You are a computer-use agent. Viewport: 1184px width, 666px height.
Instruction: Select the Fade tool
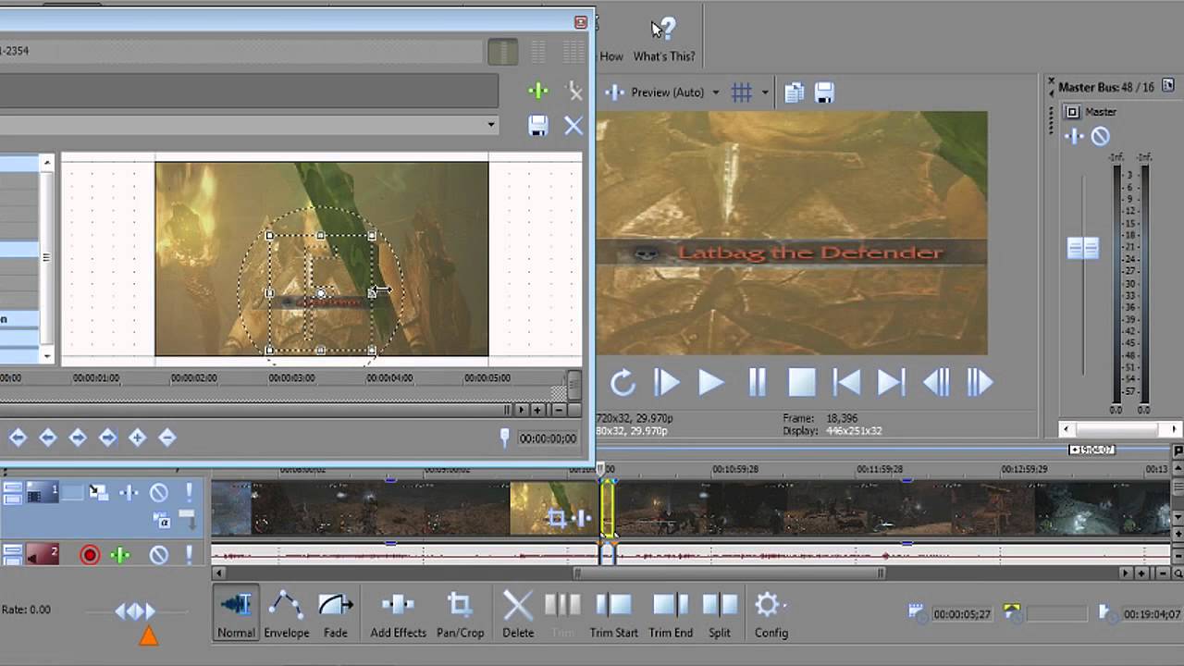pyautogui.click(x=335, y=615)
